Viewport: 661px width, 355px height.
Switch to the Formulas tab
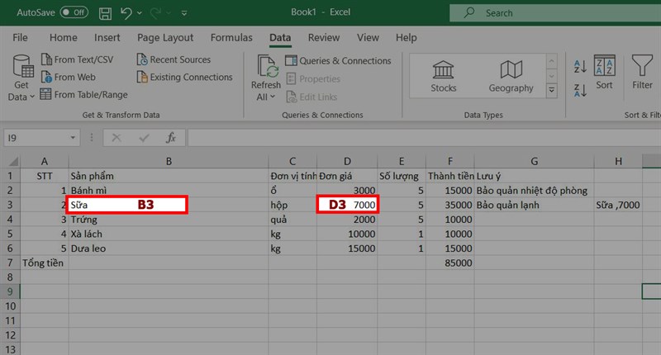coord(231,37)
